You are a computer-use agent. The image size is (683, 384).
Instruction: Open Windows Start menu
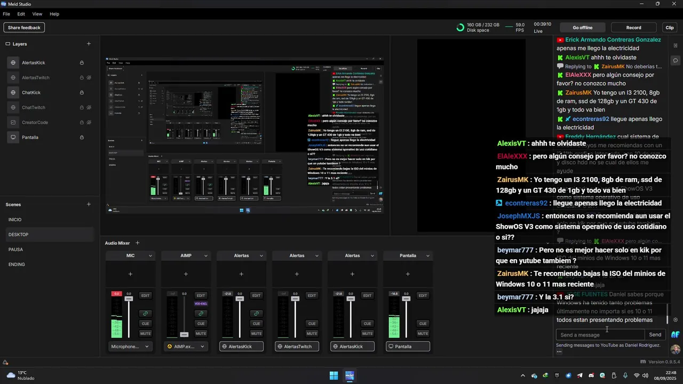coord(333,375)
